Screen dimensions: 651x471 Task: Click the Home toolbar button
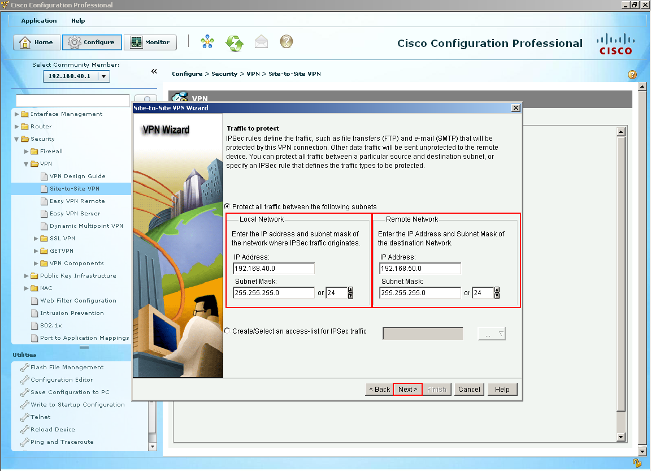pyautogui.click(x=37, y=42)
